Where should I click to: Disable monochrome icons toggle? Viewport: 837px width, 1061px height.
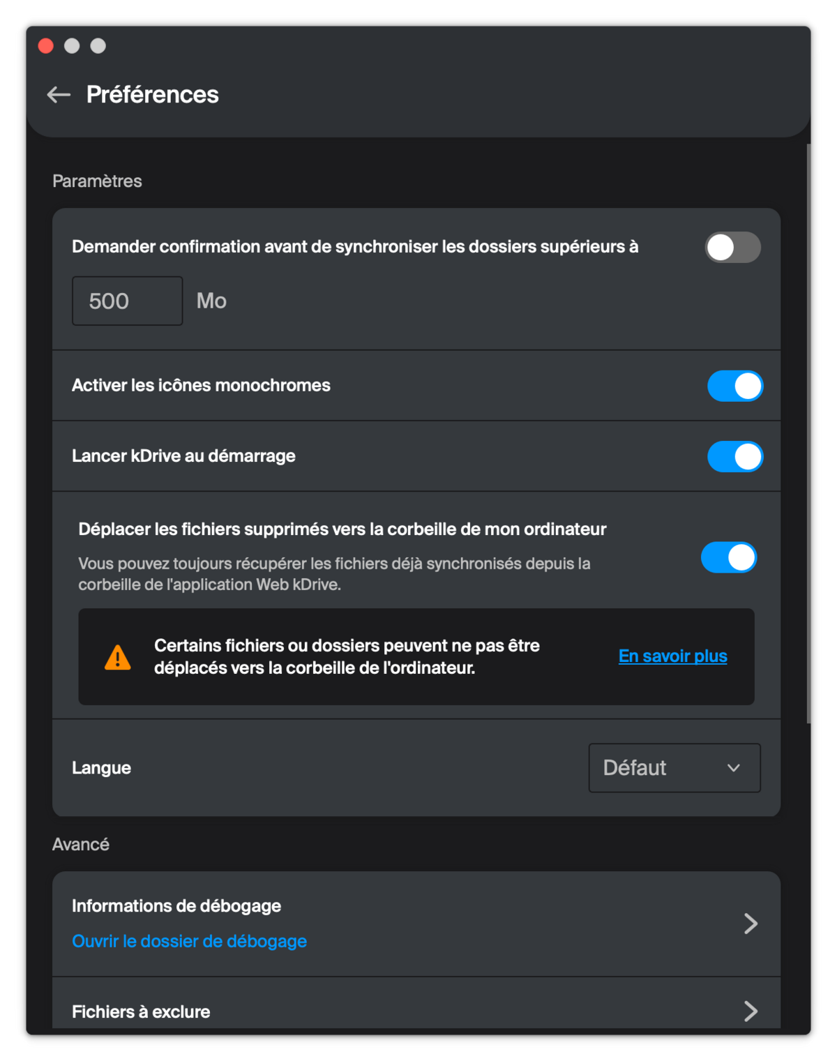(x=735, y=386)
